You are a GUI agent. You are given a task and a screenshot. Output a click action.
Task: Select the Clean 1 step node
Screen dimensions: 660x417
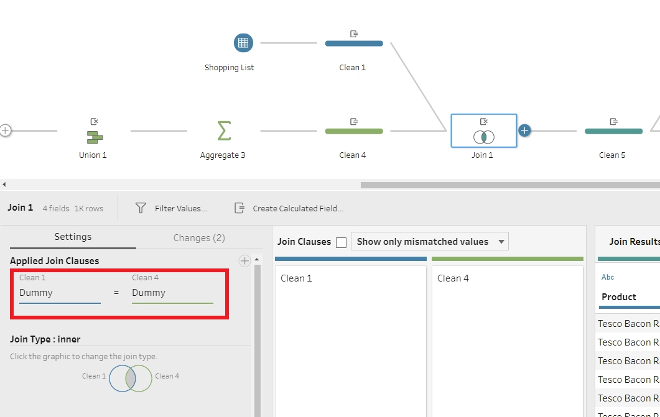[354, 44]
